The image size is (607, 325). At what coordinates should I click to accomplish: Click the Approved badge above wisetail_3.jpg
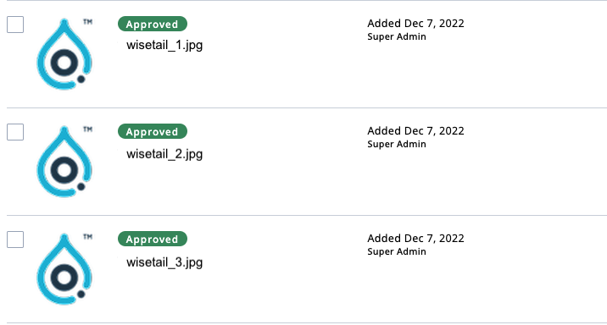click(x=153, y=239)
